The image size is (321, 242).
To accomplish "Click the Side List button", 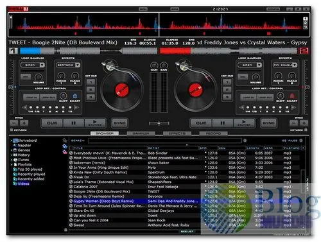I will [x=187, y=231].
